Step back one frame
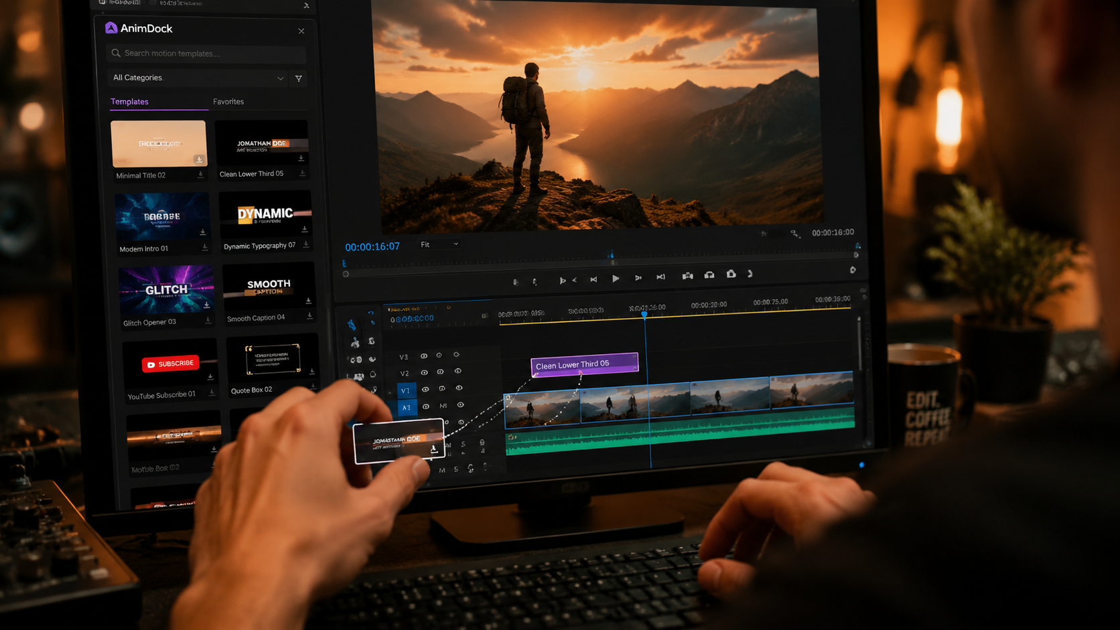 tap(593, 279)
